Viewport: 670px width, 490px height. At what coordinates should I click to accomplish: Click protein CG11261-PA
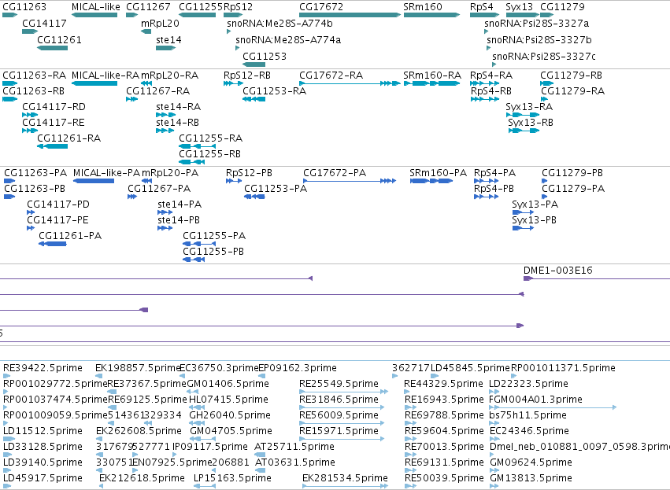pyautogui.click(x=70, y=236)
